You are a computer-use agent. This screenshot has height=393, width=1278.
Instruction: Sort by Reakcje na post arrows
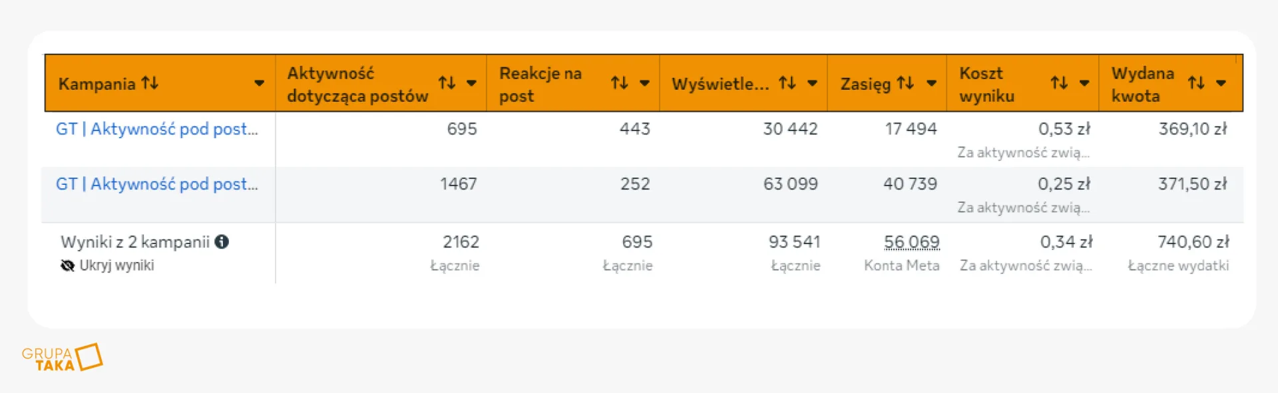[620, 83]
